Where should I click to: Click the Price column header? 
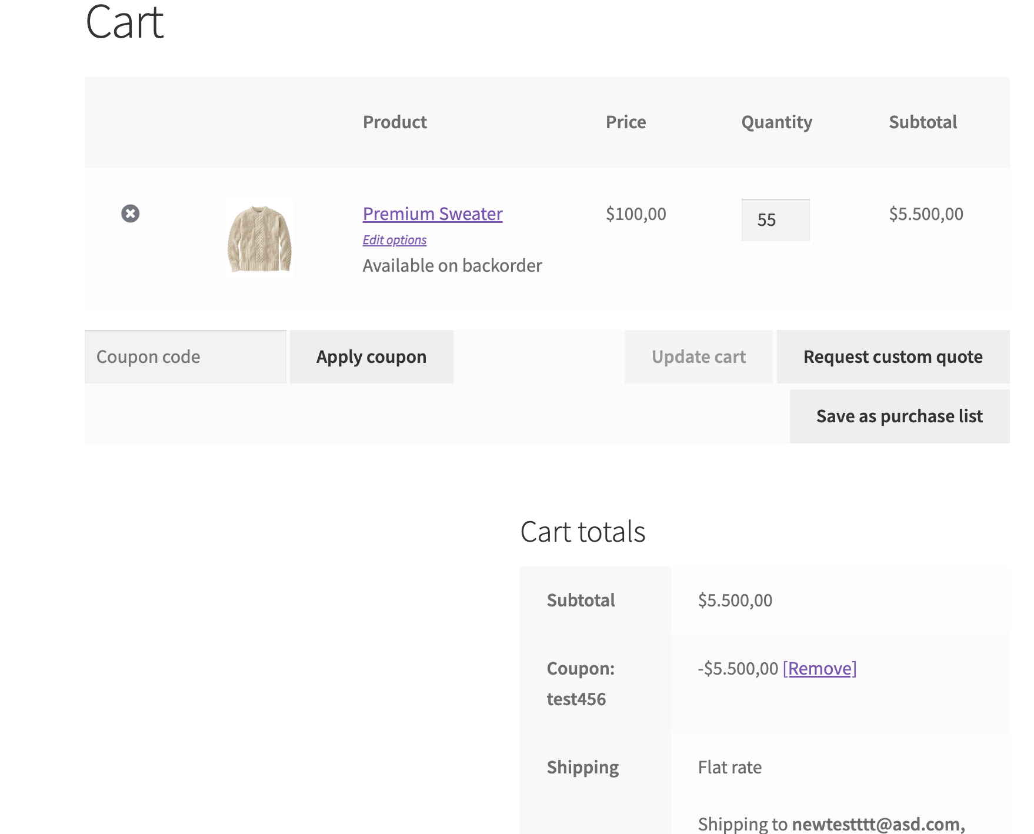626,122
